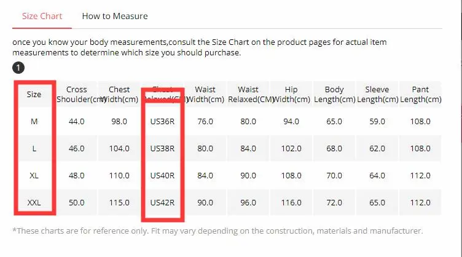Select the M size cell
462x257 pixels.
(34, 121)
